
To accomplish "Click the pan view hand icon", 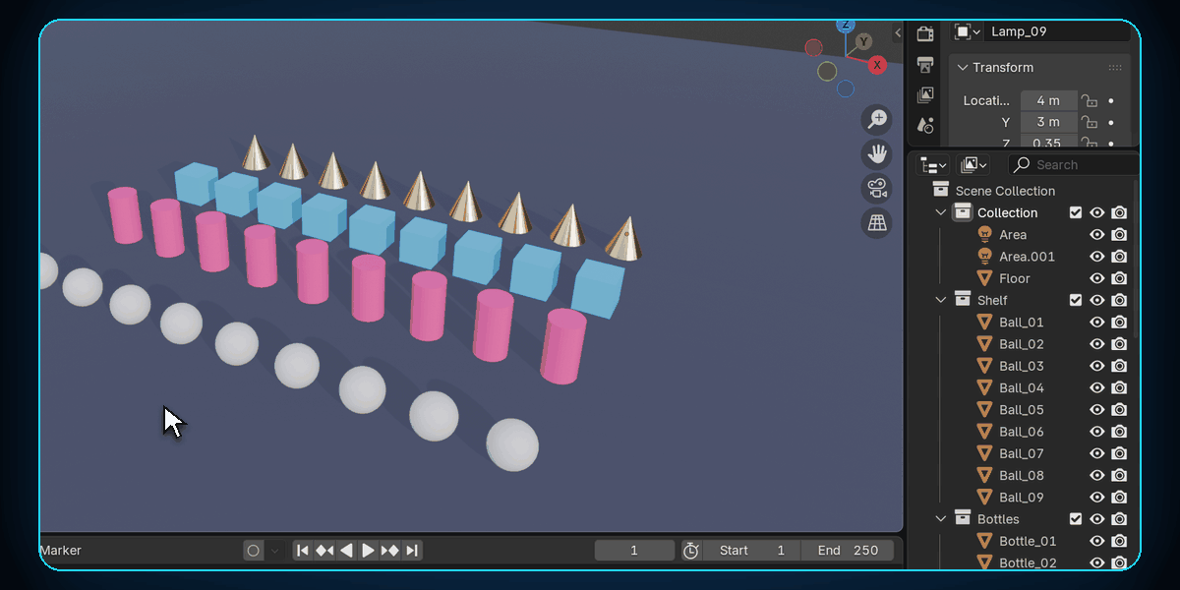I will (876, 154).
